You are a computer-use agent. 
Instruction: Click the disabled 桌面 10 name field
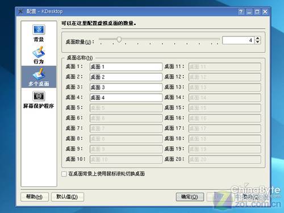(126, 160)
